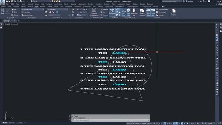Expand the Visual Styles panel
This screenshot has width=222, height=125.
pos(57,18)
